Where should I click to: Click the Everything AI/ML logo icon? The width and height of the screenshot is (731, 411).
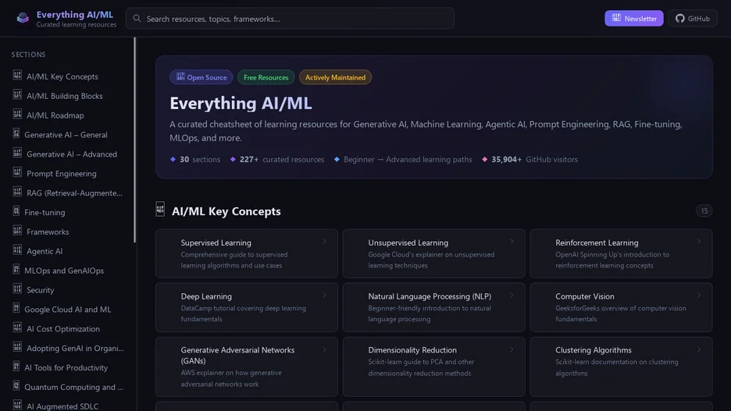click(x=23, y=18)
